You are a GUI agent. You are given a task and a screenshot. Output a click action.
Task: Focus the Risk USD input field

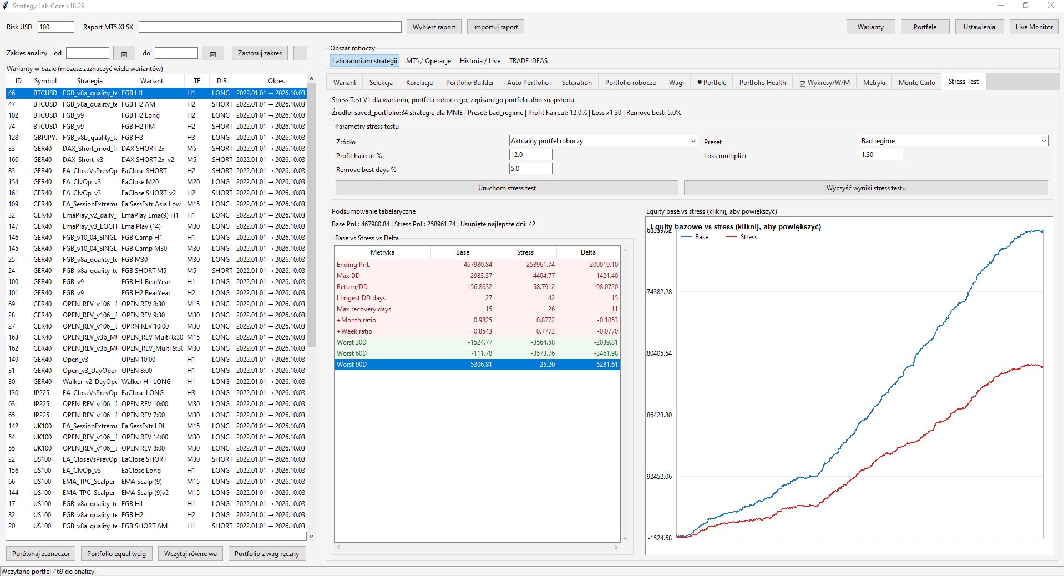point(56,27)
